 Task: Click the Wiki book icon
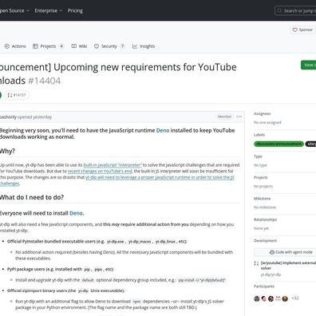[x=74, y=46]
